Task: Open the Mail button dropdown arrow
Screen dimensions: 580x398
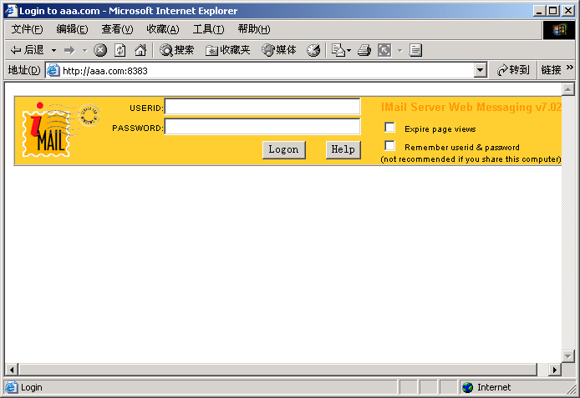Action: 349,50
